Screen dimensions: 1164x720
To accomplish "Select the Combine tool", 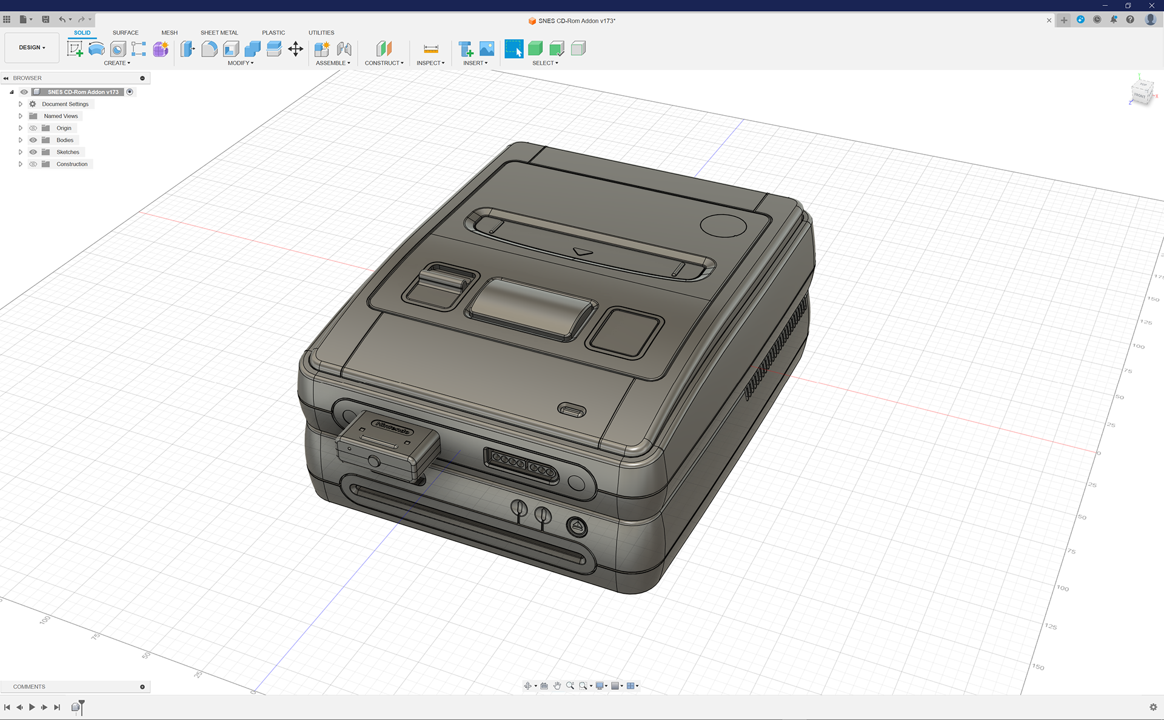I will point(252,48).
